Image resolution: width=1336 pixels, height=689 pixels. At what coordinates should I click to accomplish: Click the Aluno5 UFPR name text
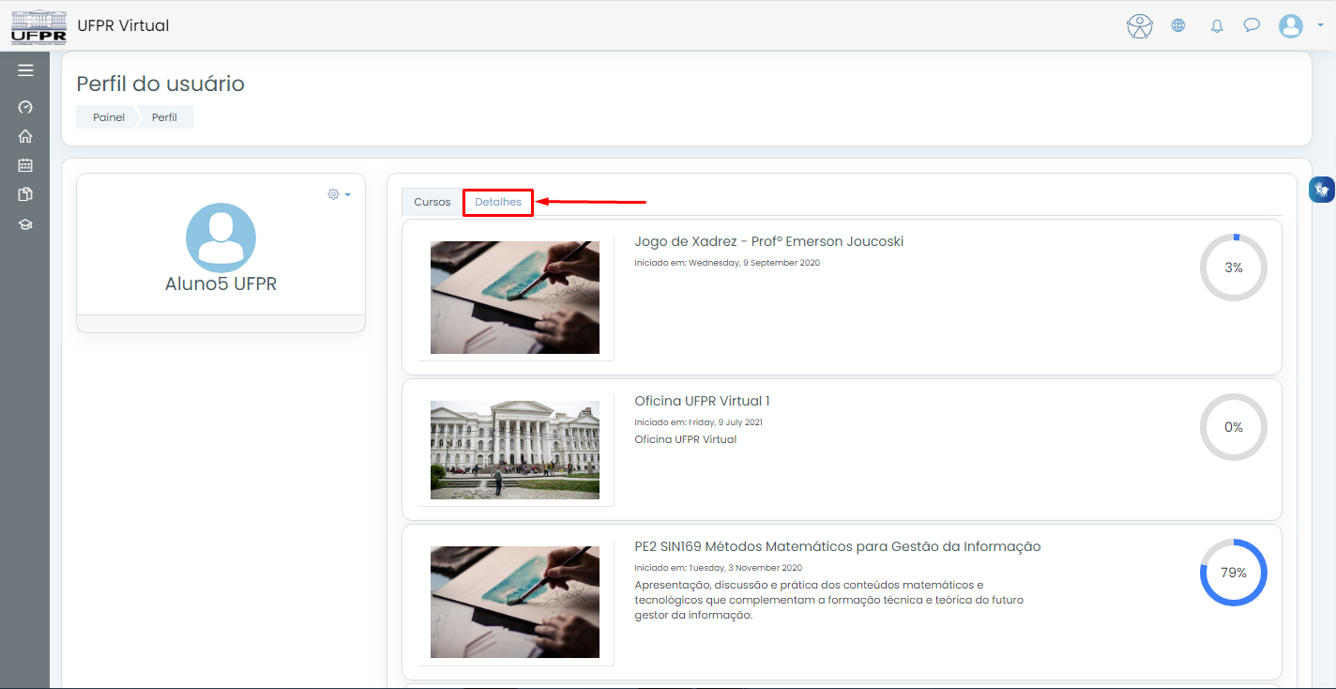220,283
